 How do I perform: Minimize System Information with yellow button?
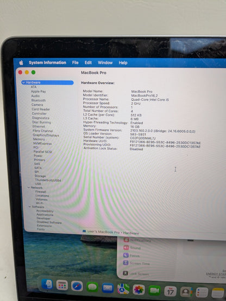[27, 72]
